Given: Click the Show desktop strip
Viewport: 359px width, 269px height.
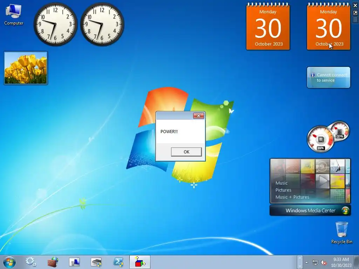Looking at the screenshot, I should pyautogui.click(x=357, y=262).
